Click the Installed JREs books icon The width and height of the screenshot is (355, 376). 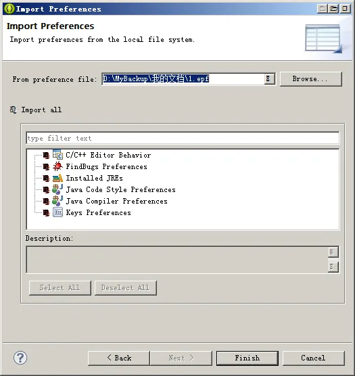(57, 178)
